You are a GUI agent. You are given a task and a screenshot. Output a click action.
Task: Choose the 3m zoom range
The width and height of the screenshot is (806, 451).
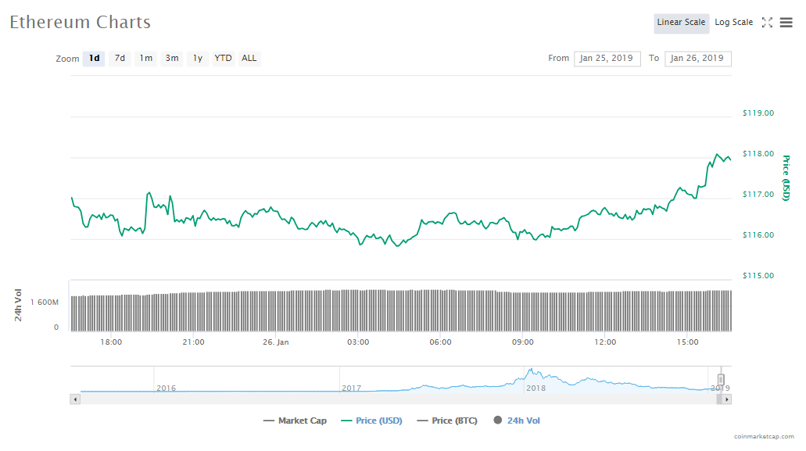(x=171, y=59)
